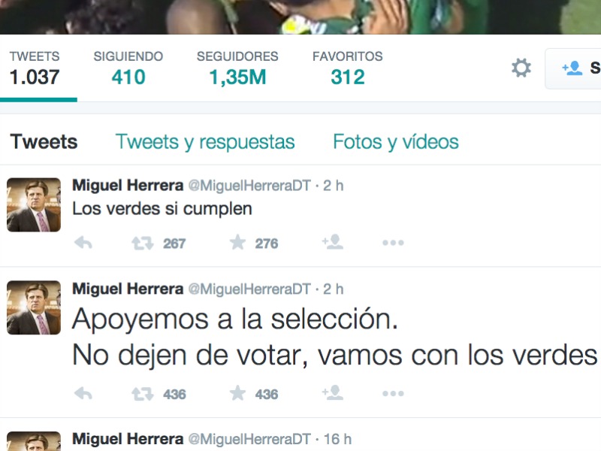Switch to 'Tweets y respuestas' tab
The height and width of the screenshot is (451, 601).
(x=205, y=141)
